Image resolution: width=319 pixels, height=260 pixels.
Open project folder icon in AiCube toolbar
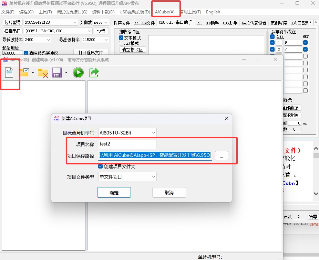point(24,72)
